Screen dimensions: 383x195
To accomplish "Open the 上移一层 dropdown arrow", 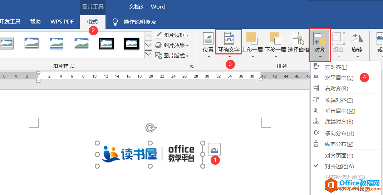I will point(252,57).
